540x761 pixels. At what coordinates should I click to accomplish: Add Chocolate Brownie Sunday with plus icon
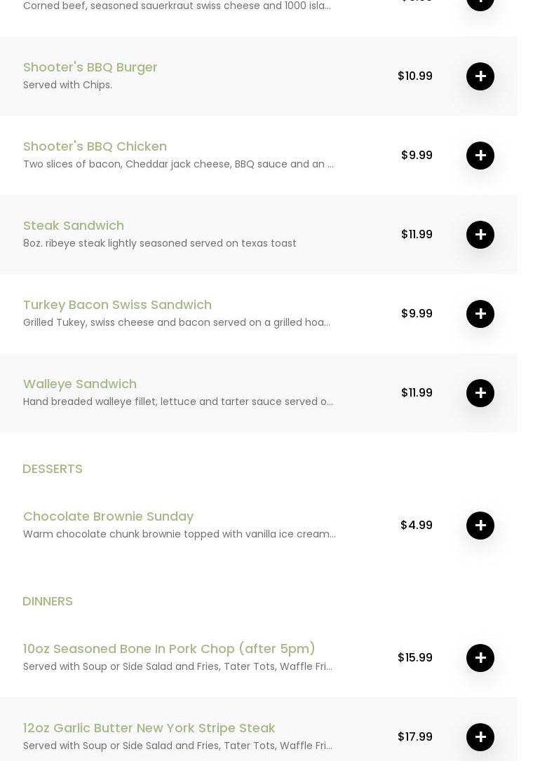[480, 525]
